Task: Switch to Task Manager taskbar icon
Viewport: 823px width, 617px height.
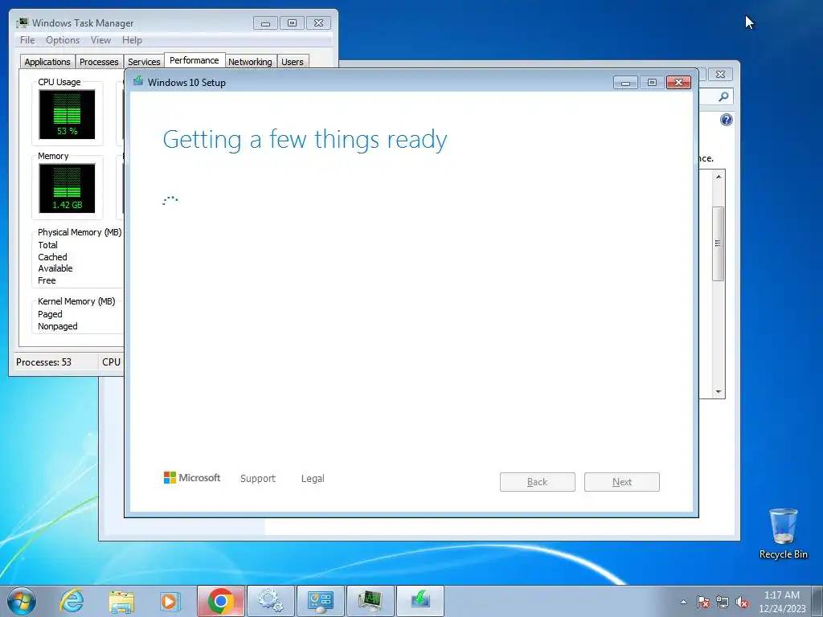Action: coord(370,601)
